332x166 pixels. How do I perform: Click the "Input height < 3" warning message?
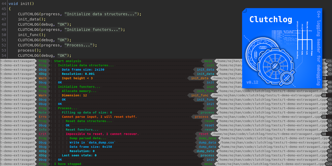coord(77,78)
